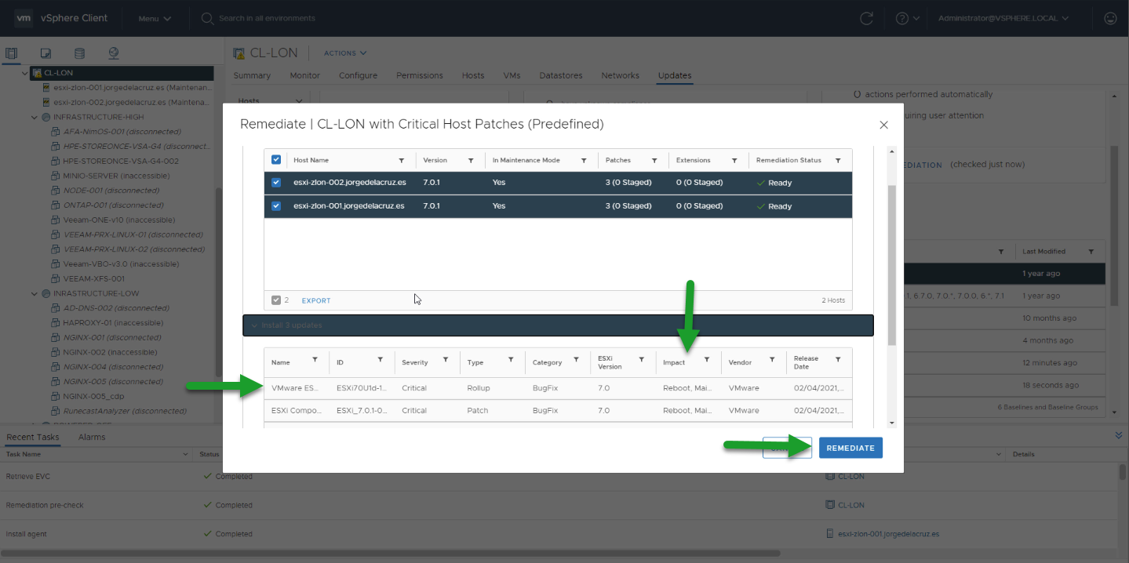Filter the Version column in the hosts table

tap(471, 160)
